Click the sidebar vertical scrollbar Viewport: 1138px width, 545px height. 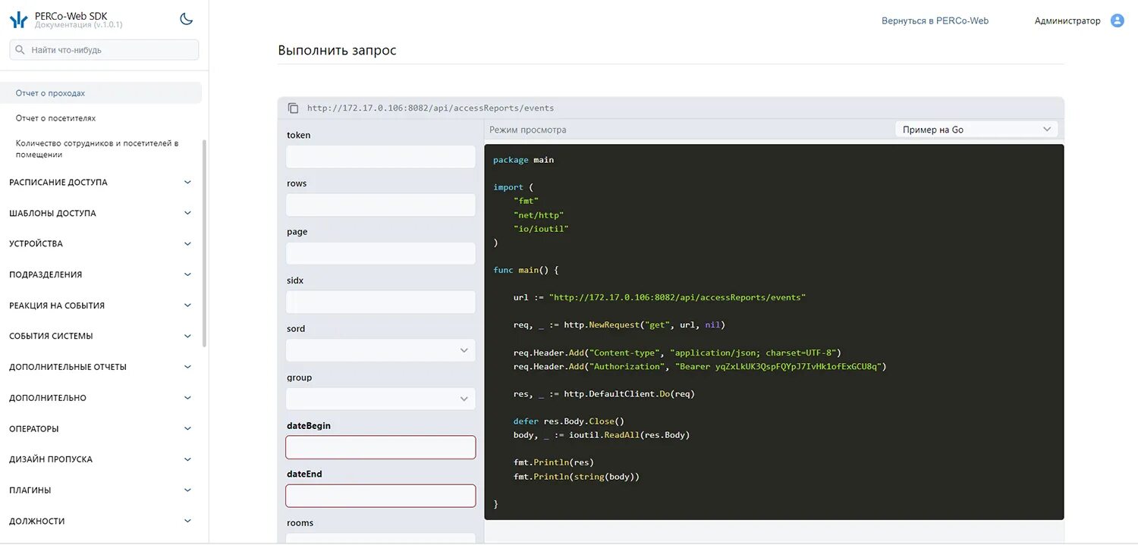205,243
